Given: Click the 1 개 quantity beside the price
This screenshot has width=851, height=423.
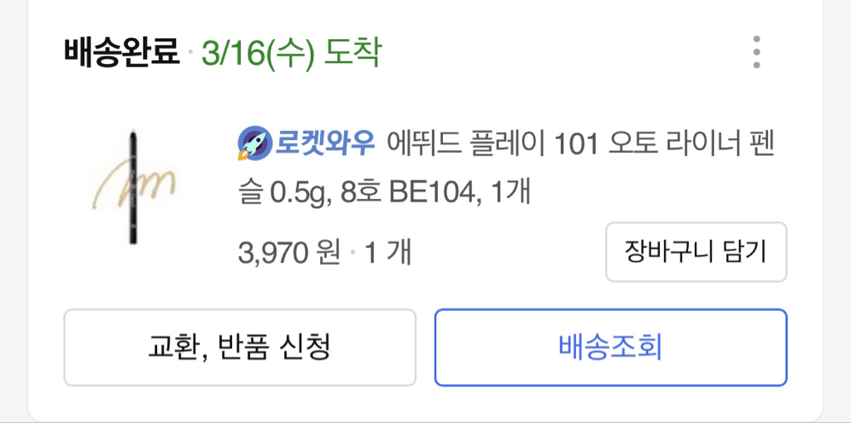Looking at the screenshot, I should [387, 252].
